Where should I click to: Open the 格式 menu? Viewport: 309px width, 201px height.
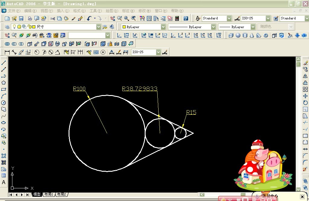pyautogui.click(x=79, y=11)
